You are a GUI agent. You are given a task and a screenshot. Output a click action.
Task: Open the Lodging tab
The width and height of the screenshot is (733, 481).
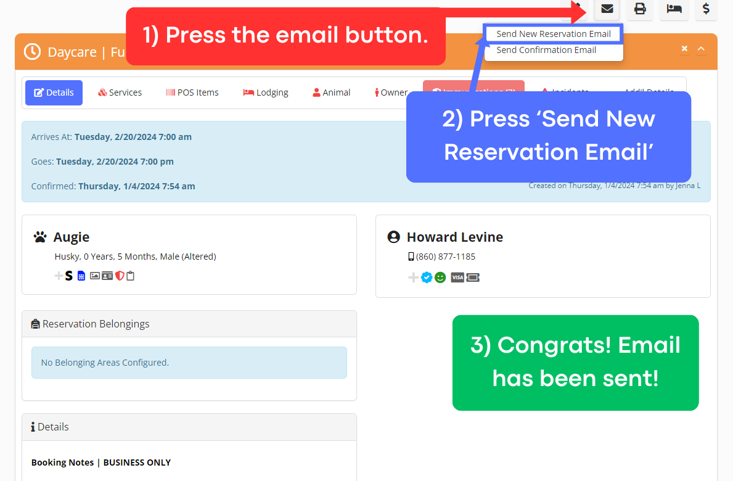266,92
